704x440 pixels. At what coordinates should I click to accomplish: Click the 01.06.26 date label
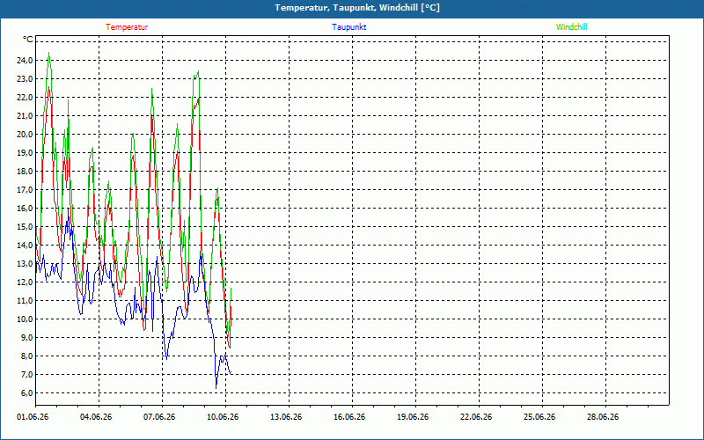pyautogui.click(x=33, y=417)
